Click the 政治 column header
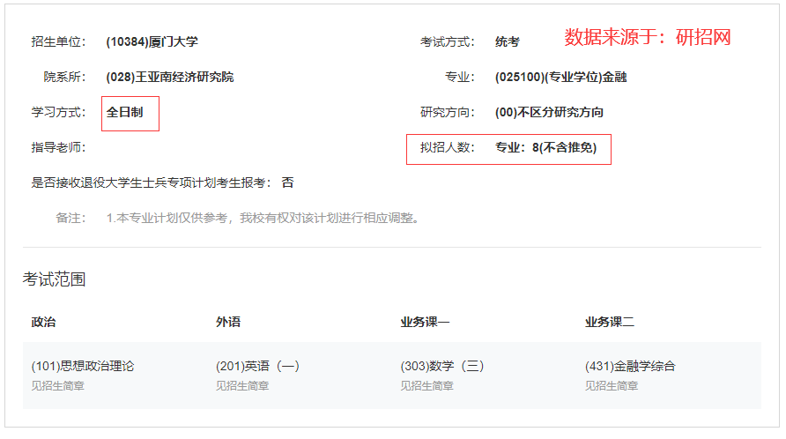Screen dimensions: 786x439 click(43, 322)
